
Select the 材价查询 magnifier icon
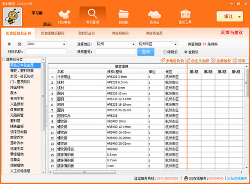92,14
